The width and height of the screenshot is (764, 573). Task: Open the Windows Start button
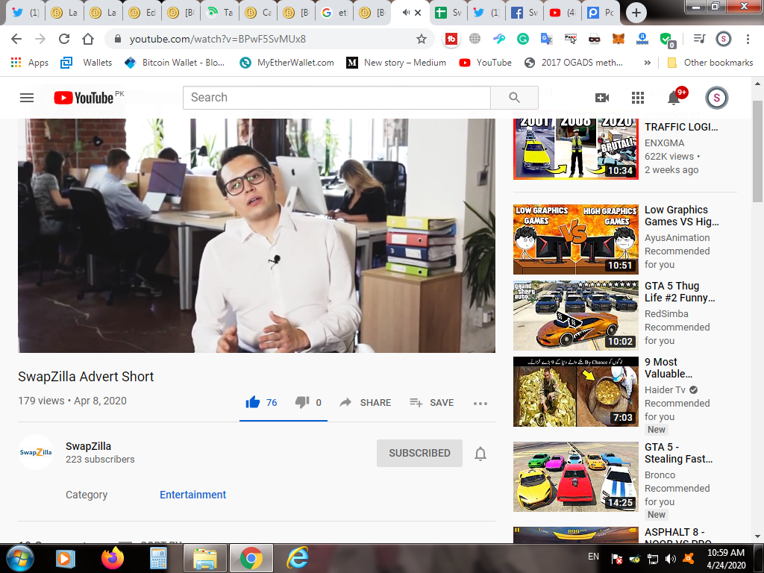pyautogui.click(x=19, y=558)
